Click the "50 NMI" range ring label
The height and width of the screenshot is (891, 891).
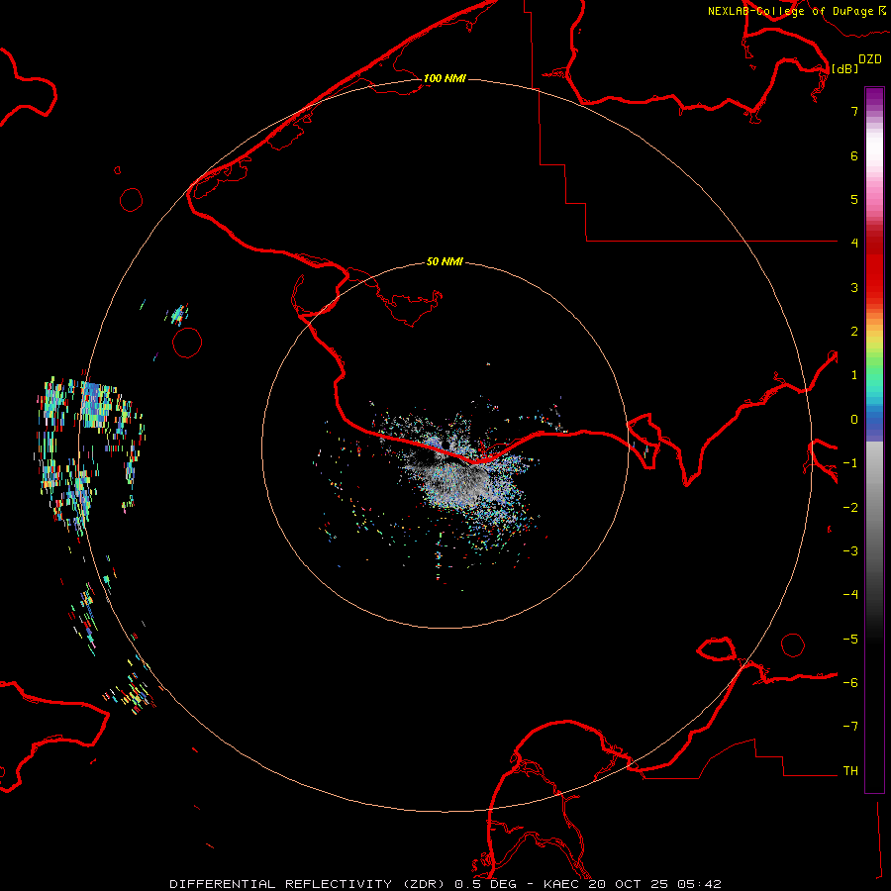445,261
